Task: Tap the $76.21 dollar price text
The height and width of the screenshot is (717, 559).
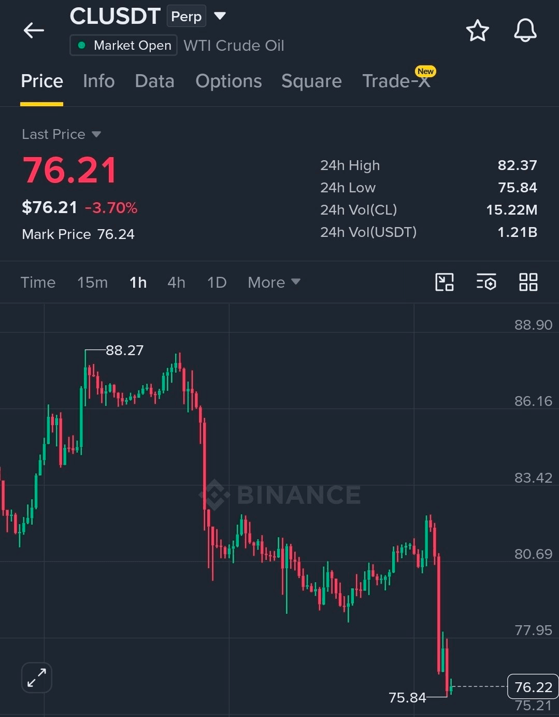Action: point(49,207)
